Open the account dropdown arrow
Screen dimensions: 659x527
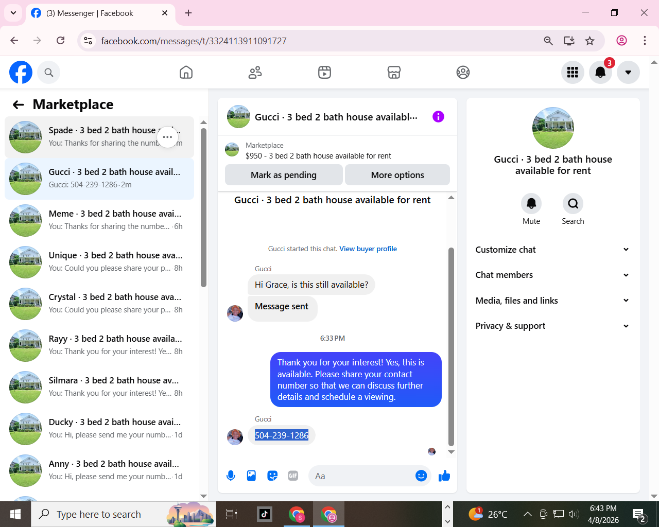click(x=628, y=73)
